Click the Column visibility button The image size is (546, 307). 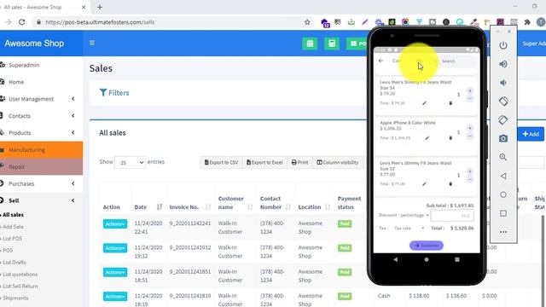click(338, 163)
